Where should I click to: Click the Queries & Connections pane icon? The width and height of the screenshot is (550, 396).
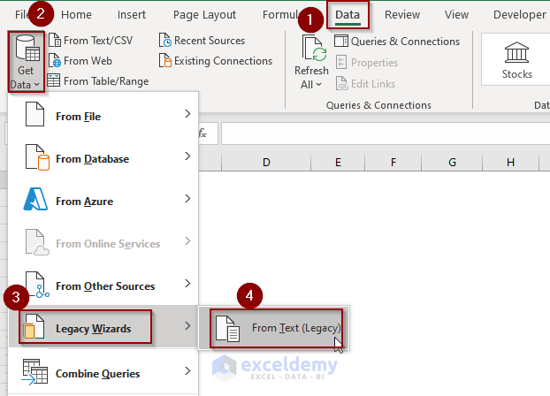tap(341, 41)
